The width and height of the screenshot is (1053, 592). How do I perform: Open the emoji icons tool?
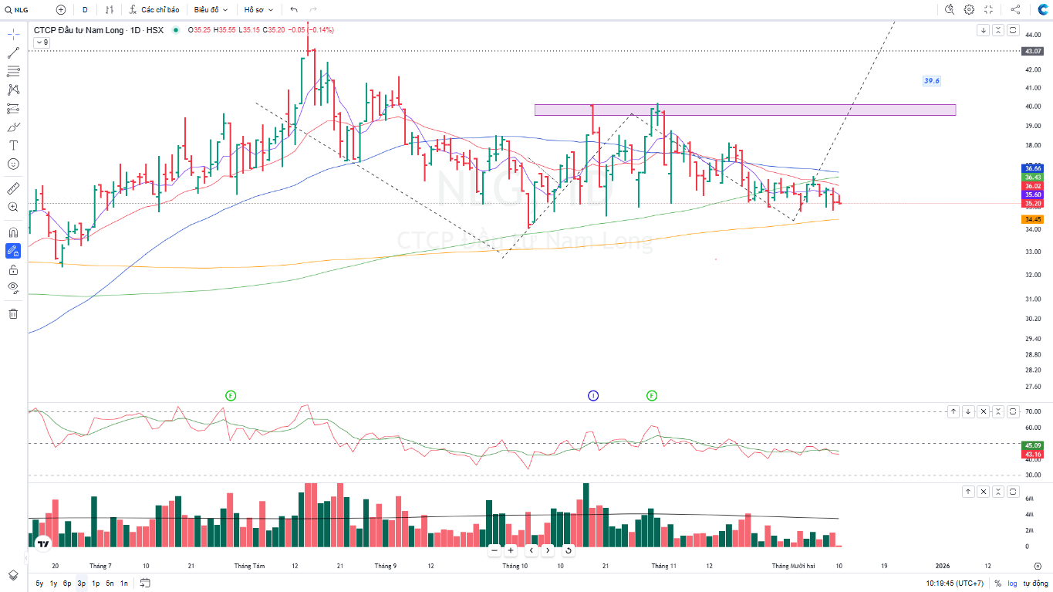coord(13,164)
